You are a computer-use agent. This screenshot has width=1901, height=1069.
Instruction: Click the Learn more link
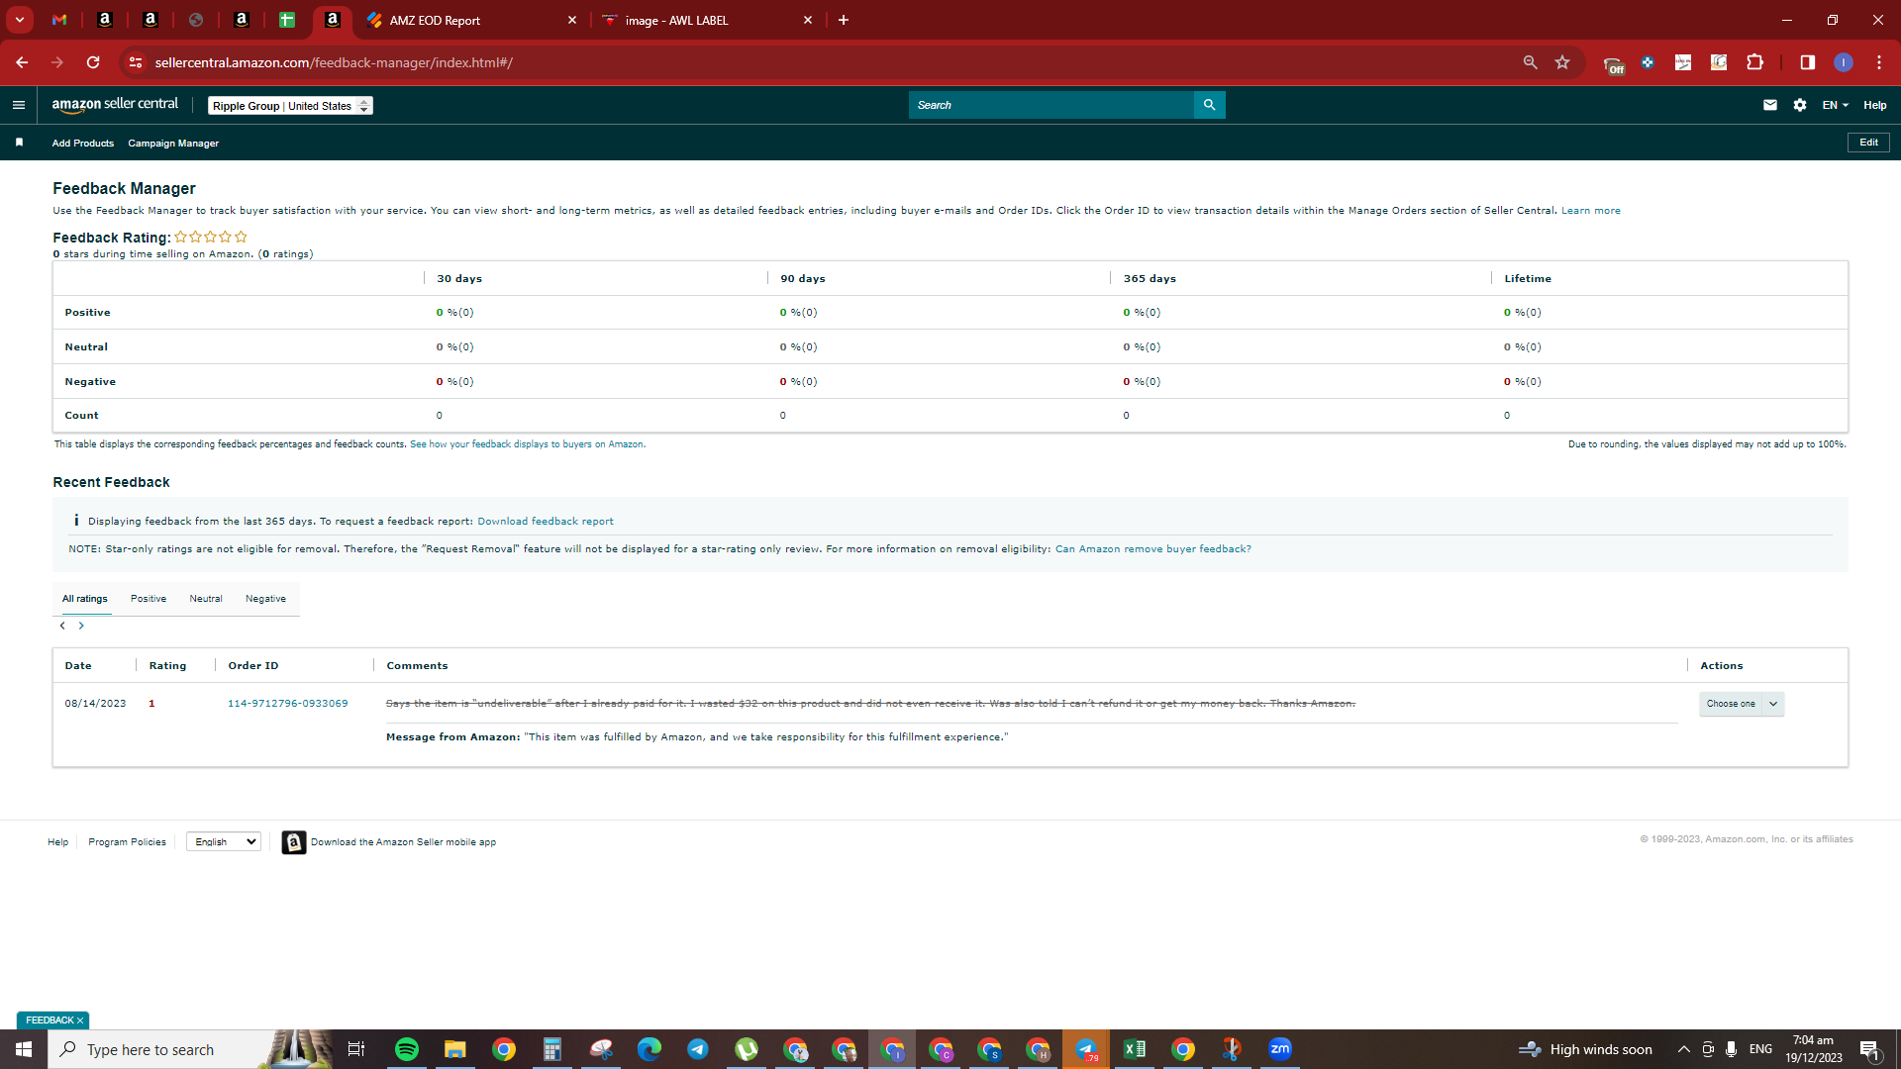1591,211
